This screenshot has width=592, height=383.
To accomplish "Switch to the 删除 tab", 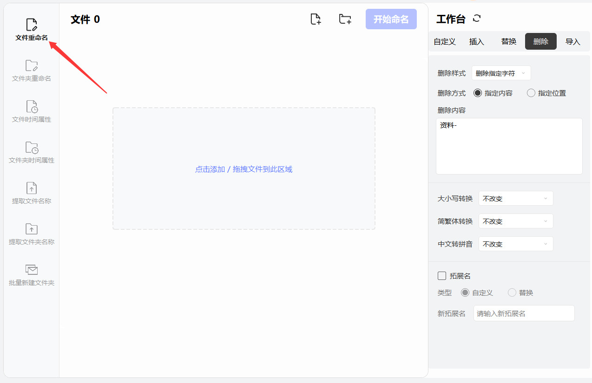I will [x=541, y=41].
